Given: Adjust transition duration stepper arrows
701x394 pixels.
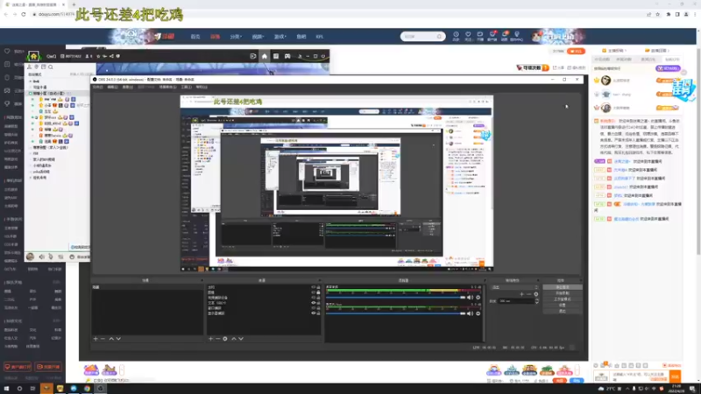Looking at the screenshot, I should coord(536,301).
